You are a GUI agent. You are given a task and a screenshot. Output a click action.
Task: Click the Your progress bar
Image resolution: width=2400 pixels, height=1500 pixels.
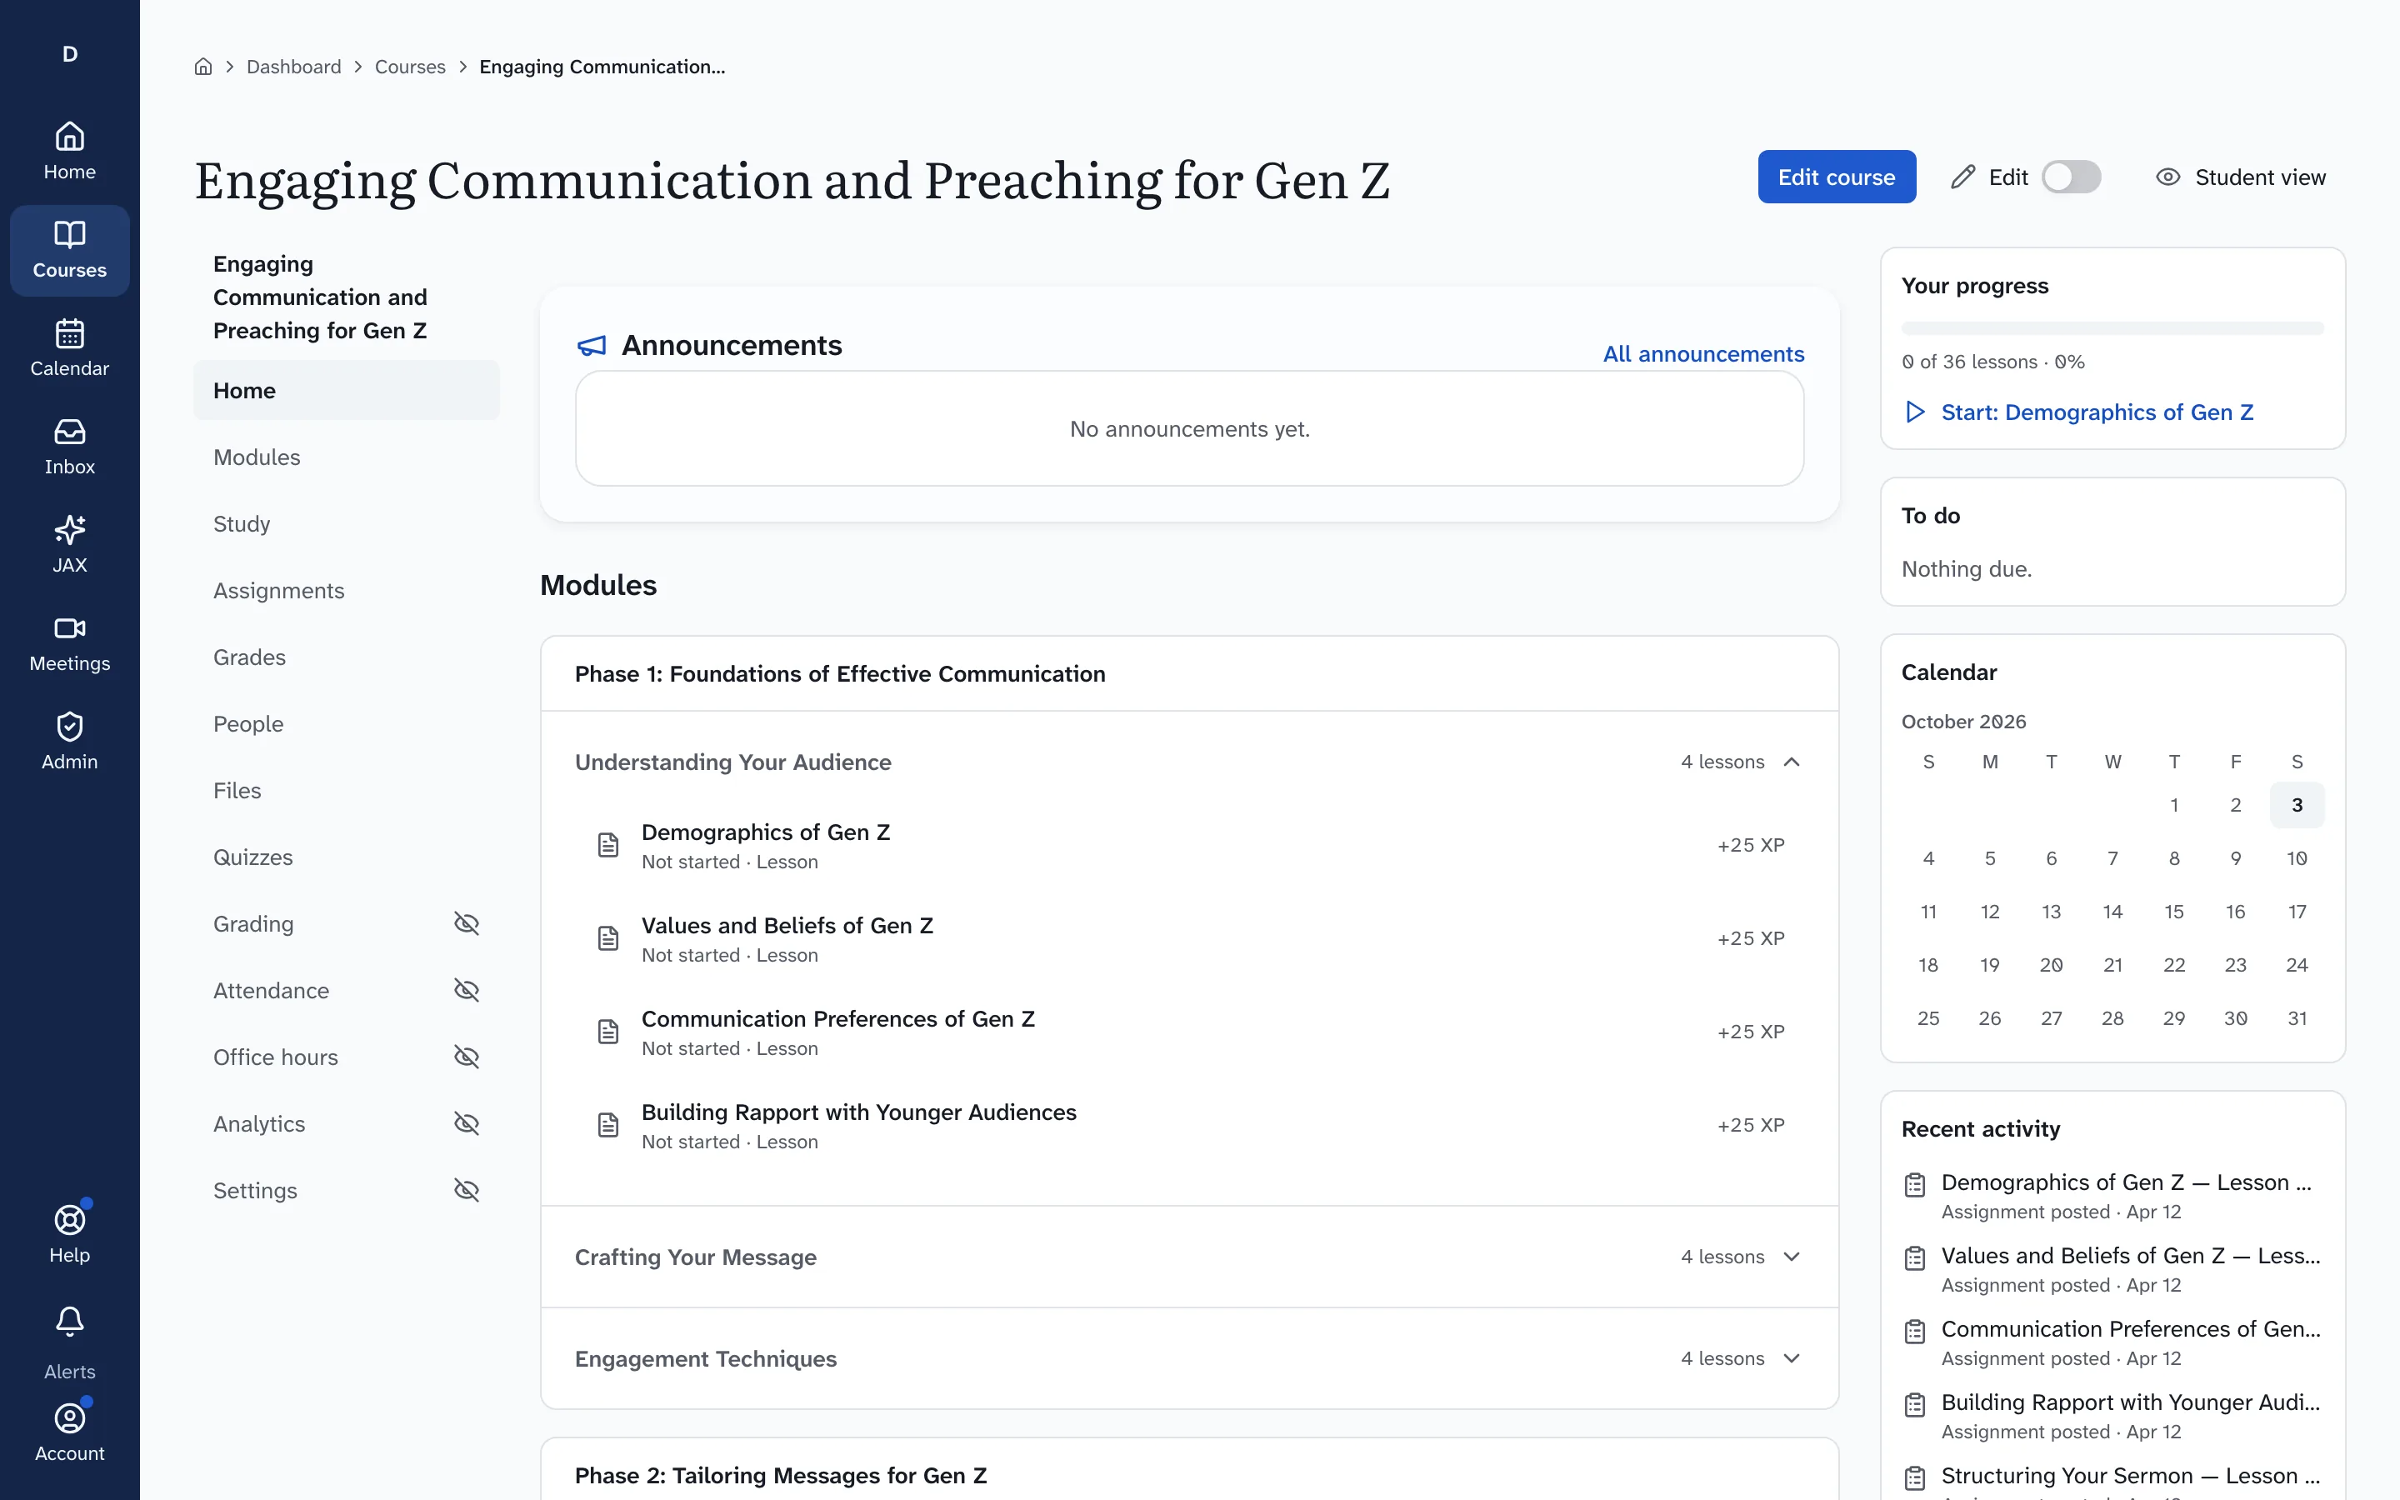coord(2112,328)
